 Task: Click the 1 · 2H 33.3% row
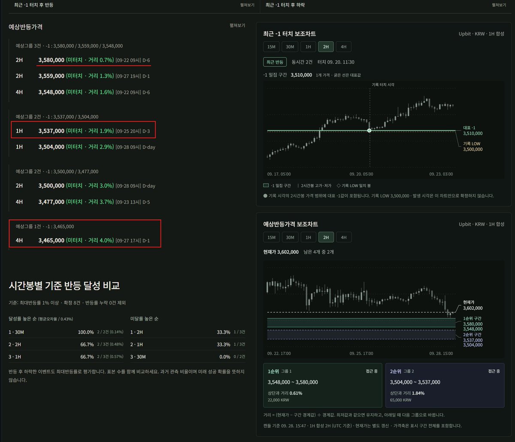tap(188, 332)
